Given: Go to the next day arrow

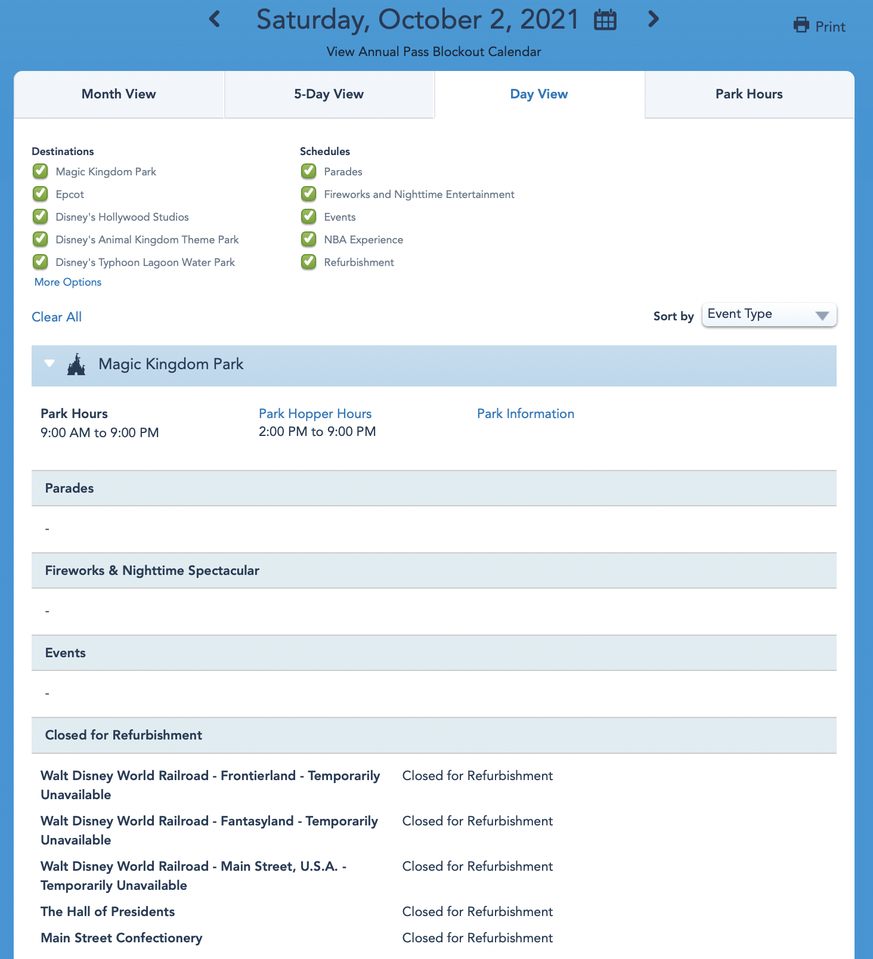Looking at the screenshot, I should point(654,19).
